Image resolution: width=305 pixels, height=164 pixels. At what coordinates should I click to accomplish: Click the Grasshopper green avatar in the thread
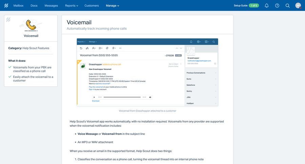(x=83, y=66)
